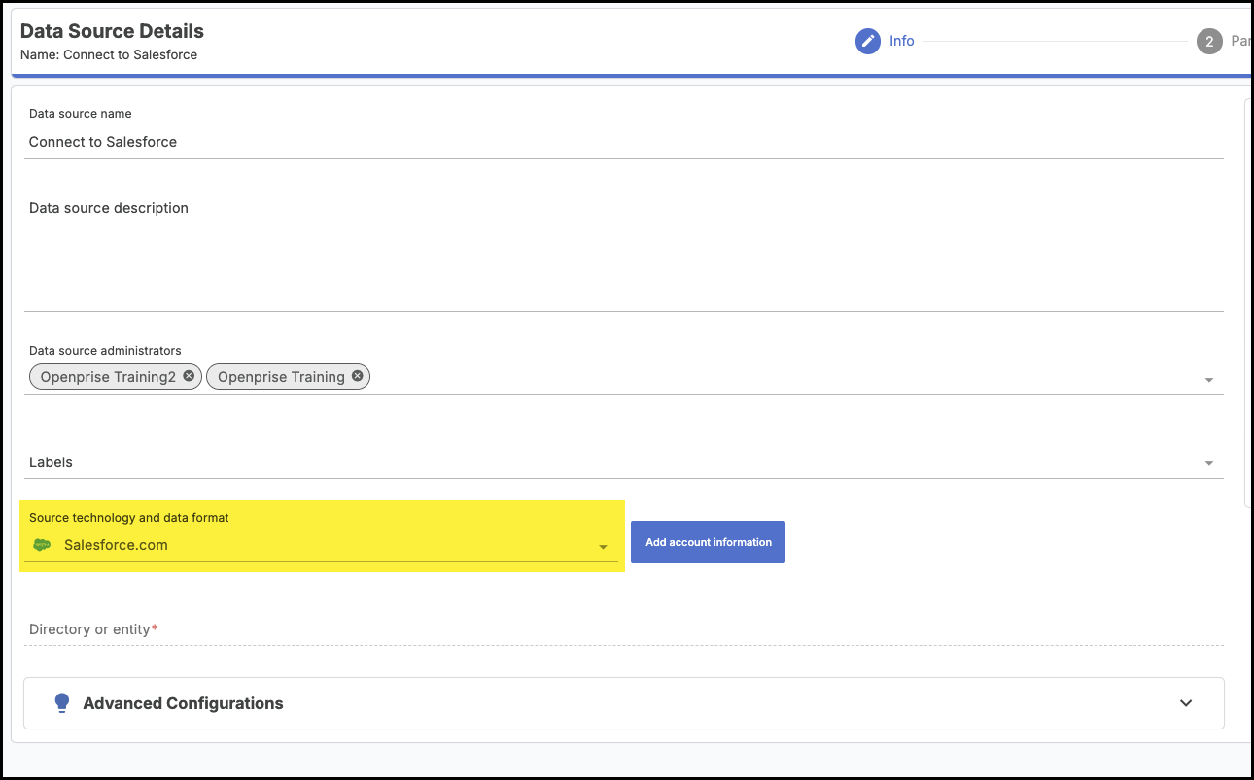Go to step 2 circle
The height and width of the screenshot is (780, 1254).
point(1209,41)
